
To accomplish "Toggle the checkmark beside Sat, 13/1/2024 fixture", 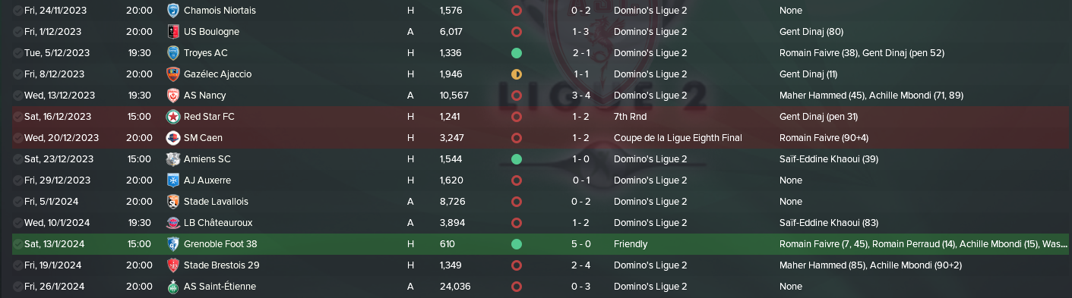I will pyautogui.click(x=17, y=244).
